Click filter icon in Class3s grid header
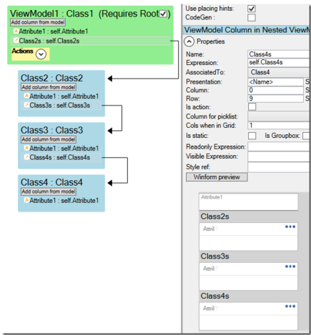 (216, 269)
